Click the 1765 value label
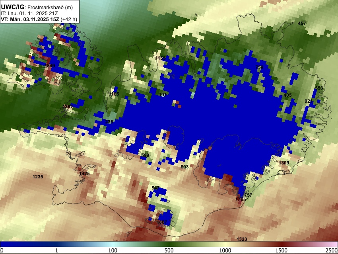 (241, 199)
